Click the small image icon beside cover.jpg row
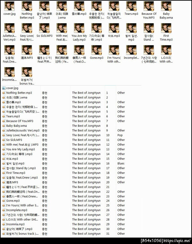Image resolution: width=192 pixels, height=244 pixels. [x=4, y=88]
